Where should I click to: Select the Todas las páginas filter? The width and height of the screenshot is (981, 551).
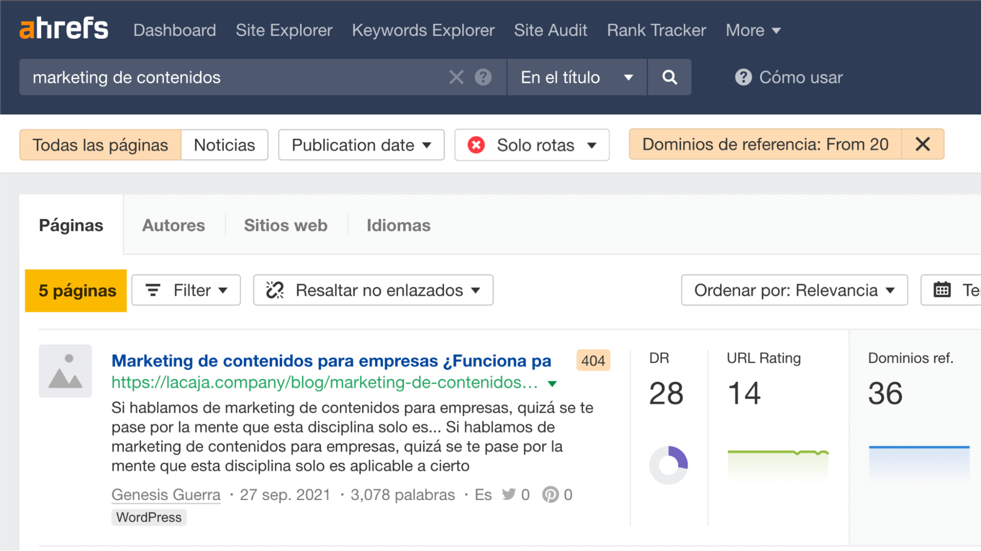[100, 145]
